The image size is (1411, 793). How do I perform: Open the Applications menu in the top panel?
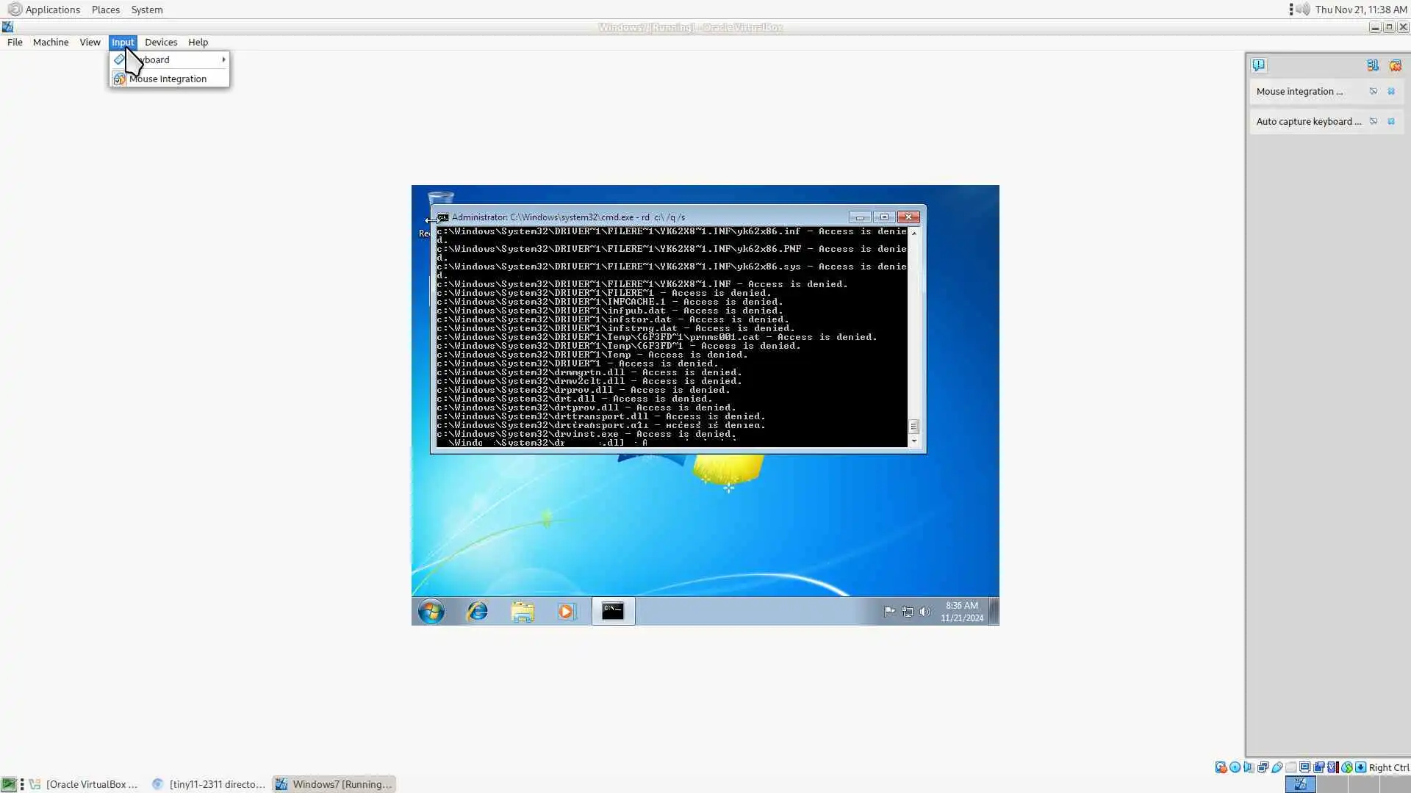point(51,10)
